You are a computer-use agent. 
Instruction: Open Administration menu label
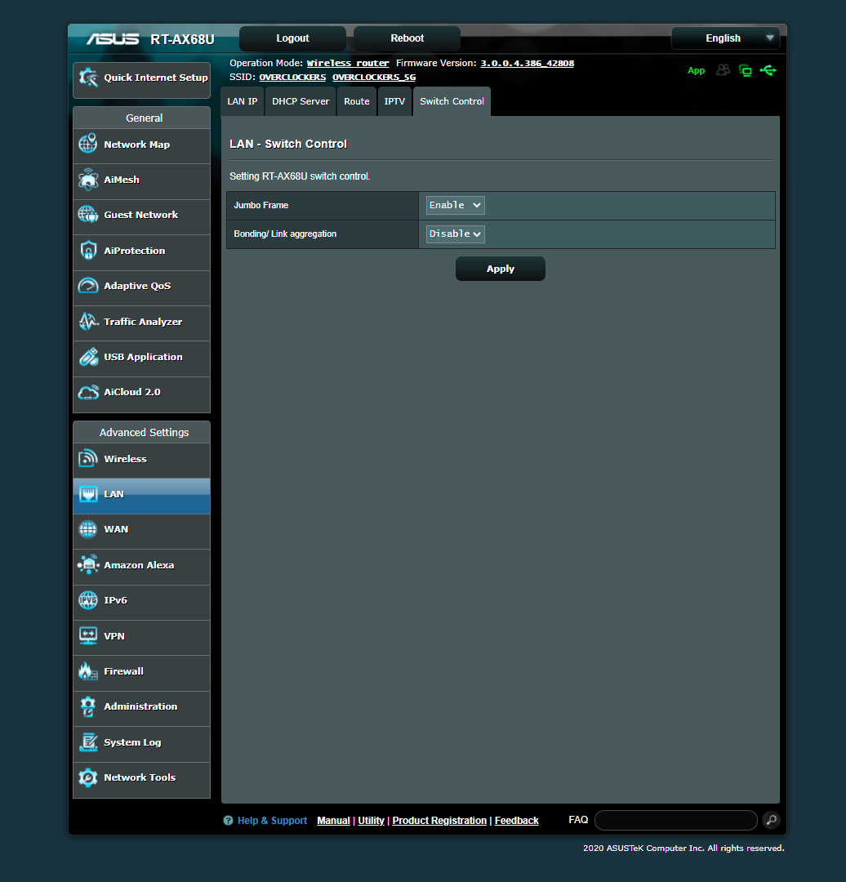click(140, 706)
